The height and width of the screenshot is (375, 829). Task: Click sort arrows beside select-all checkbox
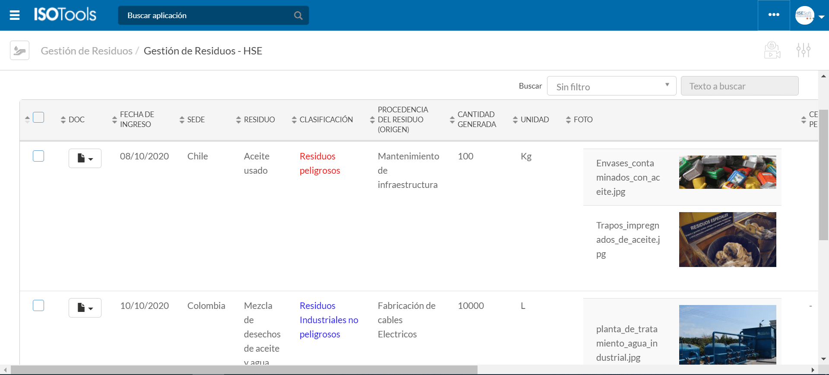[27, 120]
